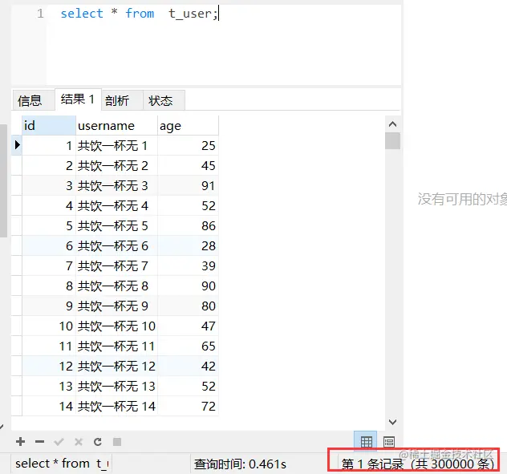The width and height of the screenshot is (507, 474).
Task: Click age value 72 in row 14
Action: pos(189,406)
